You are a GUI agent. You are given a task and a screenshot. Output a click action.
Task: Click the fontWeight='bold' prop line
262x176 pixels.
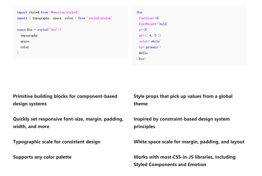153,24
